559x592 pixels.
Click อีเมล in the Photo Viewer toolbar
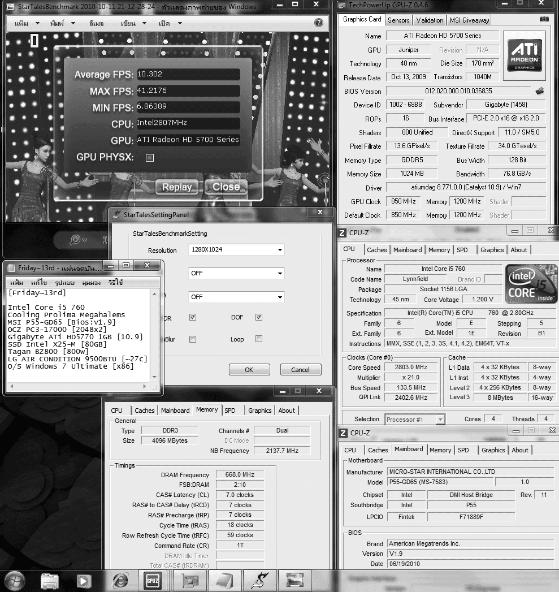[x=96, y=23]
